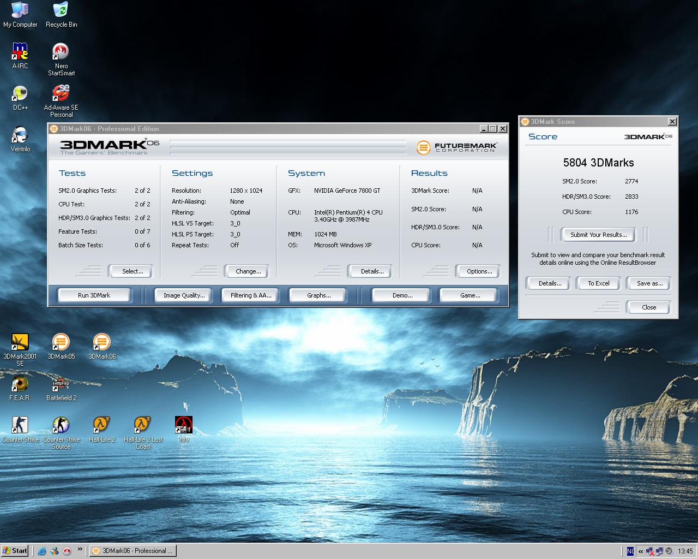Open the Image Quality... tool

(x=184, y=295)
